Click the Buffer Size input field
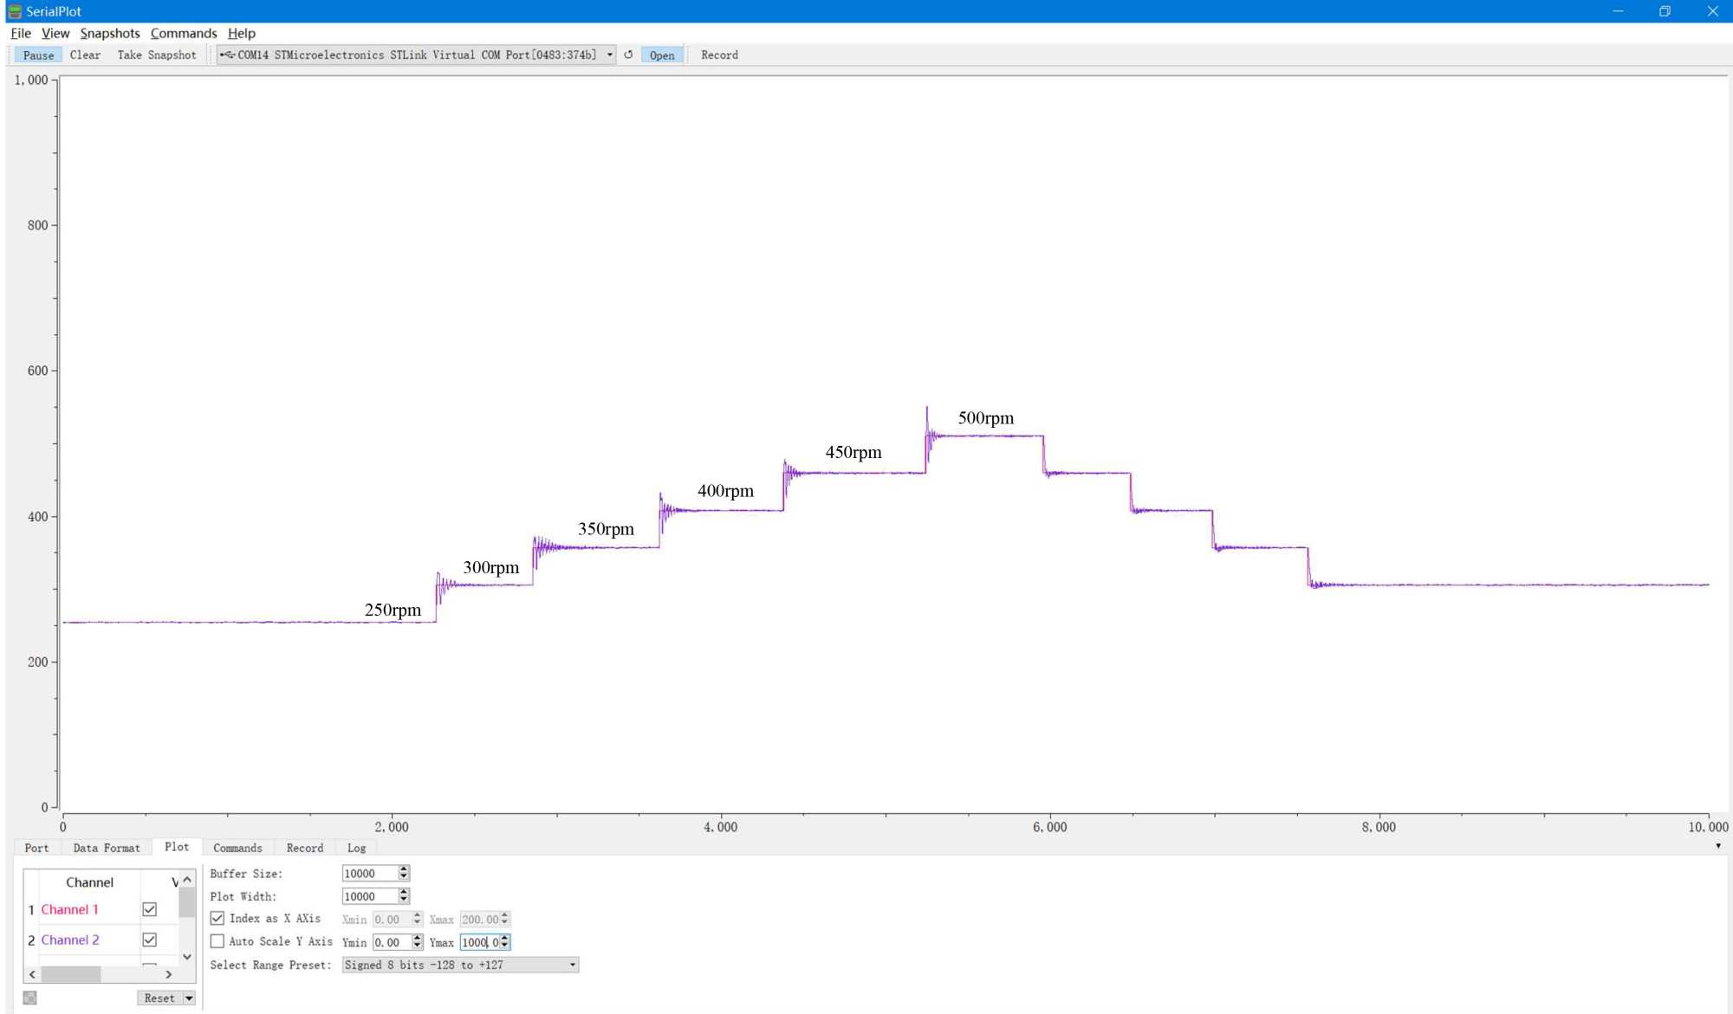The height and width of the screenshot is (1014, 1733). (369, 873)
